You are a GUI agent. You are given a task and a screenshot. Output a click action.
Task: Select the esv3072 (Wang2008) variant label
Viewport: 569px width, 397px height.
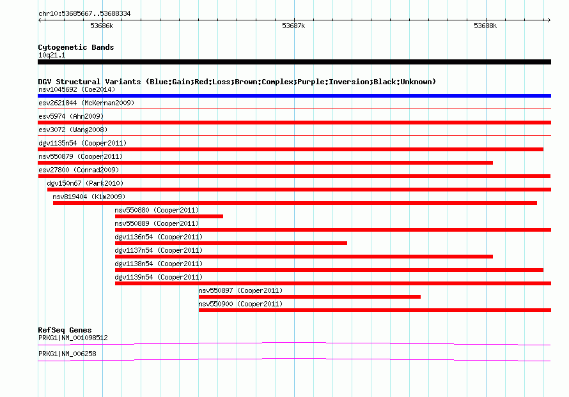click(x=73, y=130)
